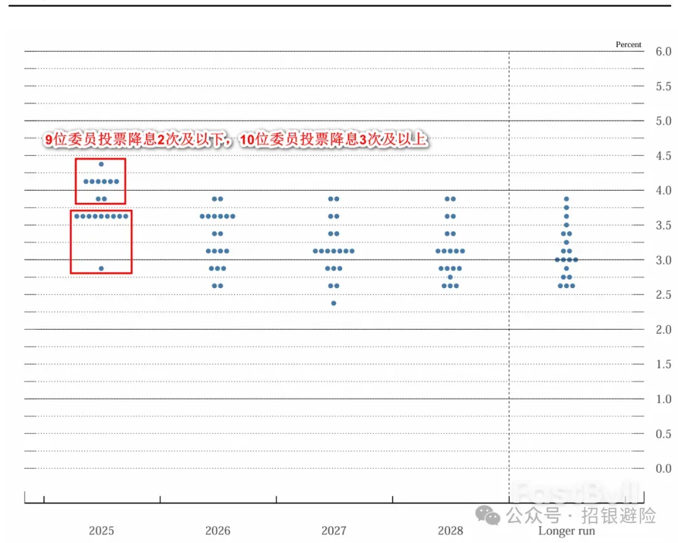Click the red Chinese annotation text about rate cuts
678x543 pixels.
pos(235,140)
